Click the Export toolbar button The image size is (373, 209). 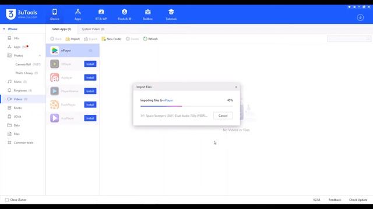(x=91, y=39)
